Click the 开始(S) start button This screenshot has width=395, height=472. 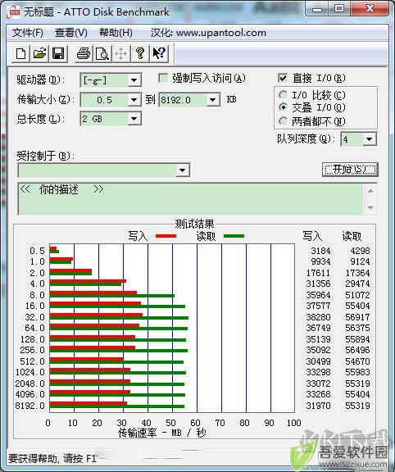click(x=350, y=170)
